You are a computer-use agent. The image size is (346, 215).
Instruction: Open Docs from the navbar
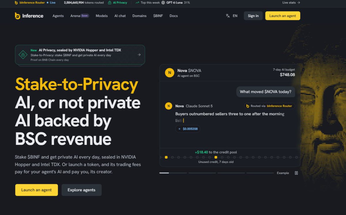coord(174,16)
